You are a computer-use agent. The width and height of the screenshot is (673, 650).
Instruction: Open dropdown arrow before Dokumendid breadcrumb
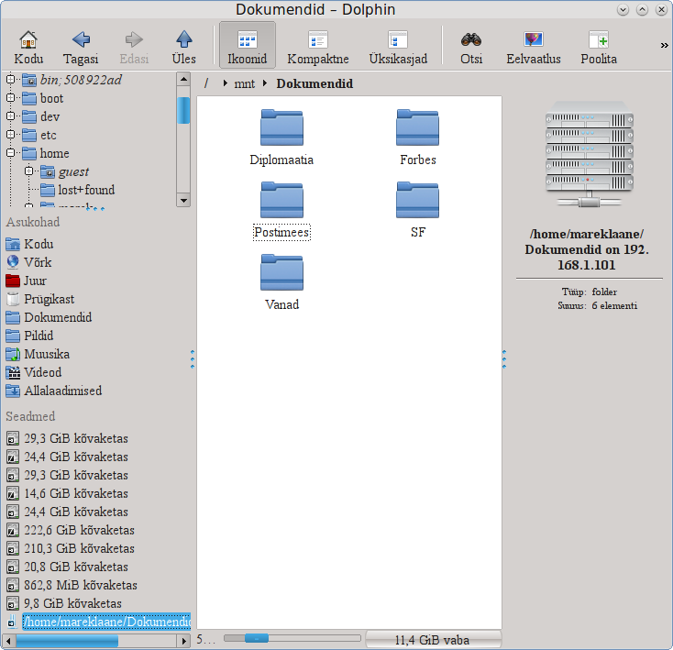265,83
